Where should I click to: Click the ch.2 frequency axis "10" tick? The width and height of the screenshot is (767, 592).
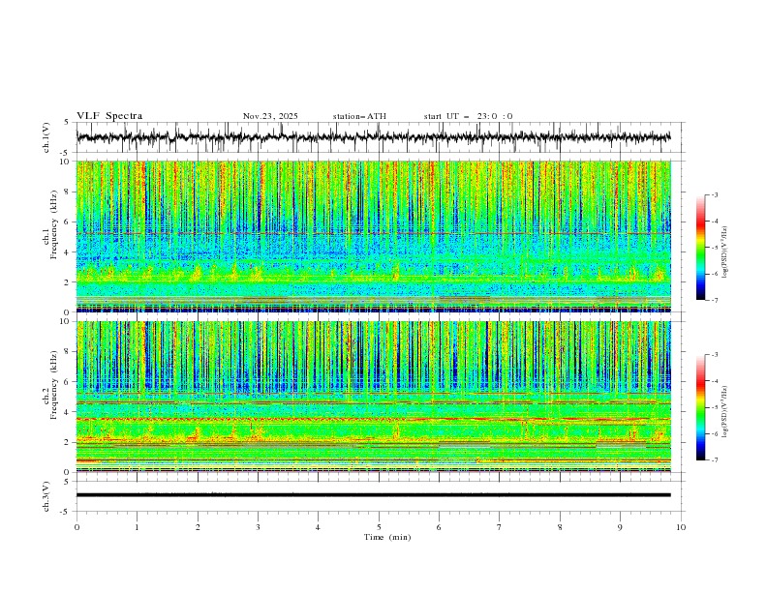67,321
